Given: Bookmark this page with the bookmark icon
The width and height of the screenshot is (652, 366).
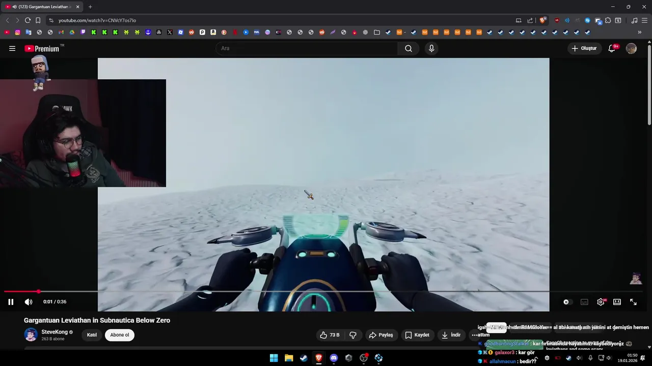Looking at the screenshot, I should coord(38,20).
